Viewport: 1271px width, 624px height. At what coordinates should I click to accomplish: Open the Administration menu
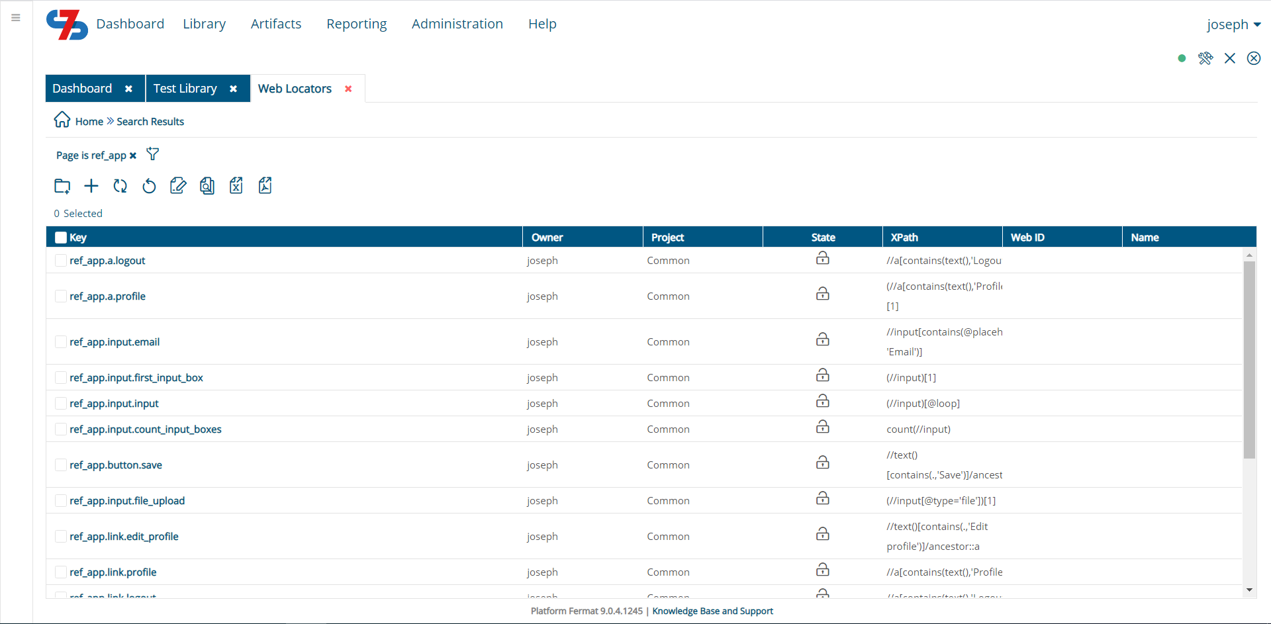pyautogui.click(x=457, y=24)
